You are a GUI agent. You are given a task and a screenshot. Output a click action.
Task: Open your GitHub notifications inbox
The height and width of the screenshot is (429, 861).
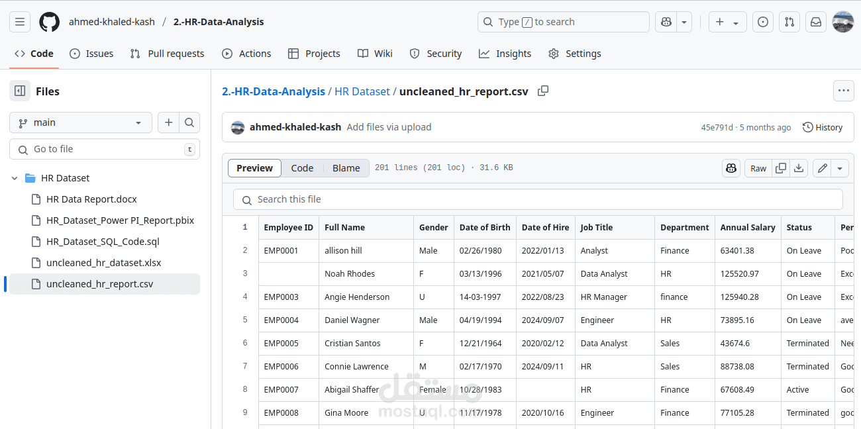pos(816,22)
